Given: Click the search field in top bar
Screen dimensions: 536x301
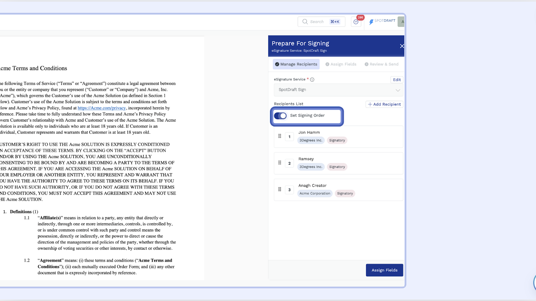Looking at the screenshot, I should [321, 22].
